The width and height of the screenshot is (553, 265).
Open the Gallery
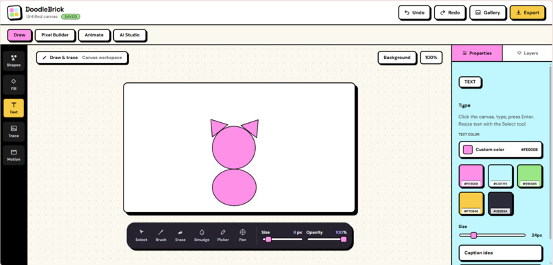click(x=488, y=13)
